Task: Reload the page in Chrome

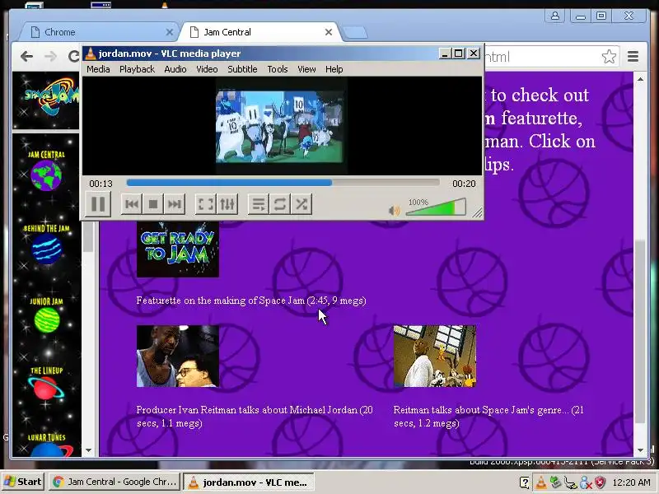Action: (x=74, y=56)
